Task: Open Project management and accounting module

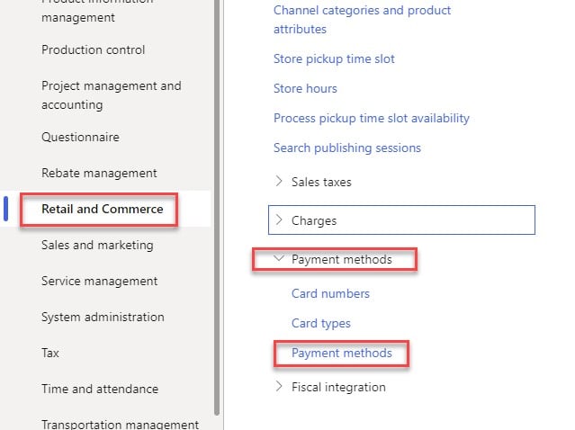Action: pyautogui.click(x=111, y=95)
